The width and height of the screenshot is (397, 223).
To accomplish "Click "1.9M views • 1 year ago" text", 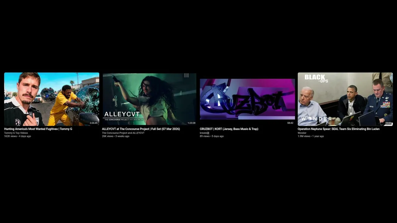I will point(311,136).
